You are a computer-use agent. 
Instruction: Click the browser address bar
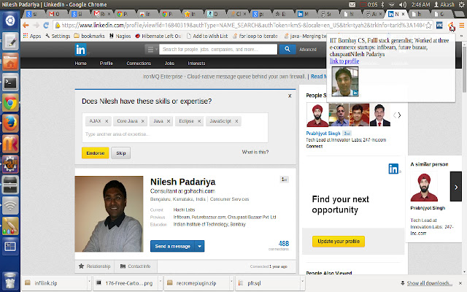[242, 26]
